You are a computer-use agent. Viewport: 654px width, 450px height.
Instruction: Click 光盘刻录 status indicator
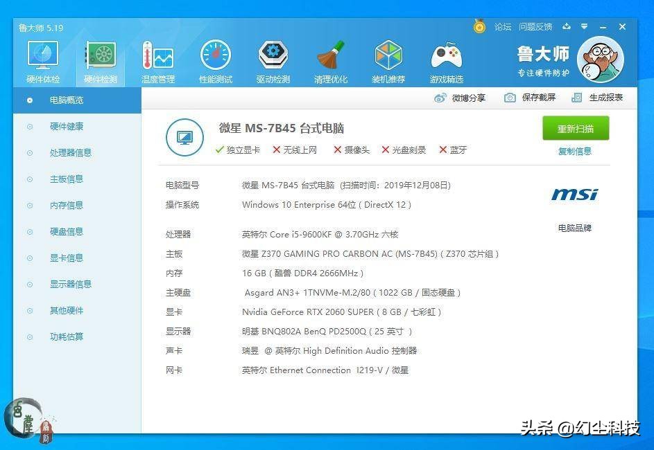point(404,150)
